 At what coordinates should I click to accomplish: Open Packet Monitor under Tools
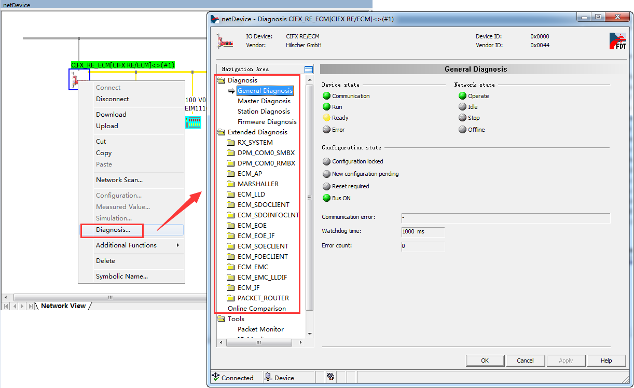click(x=260, y=329)
